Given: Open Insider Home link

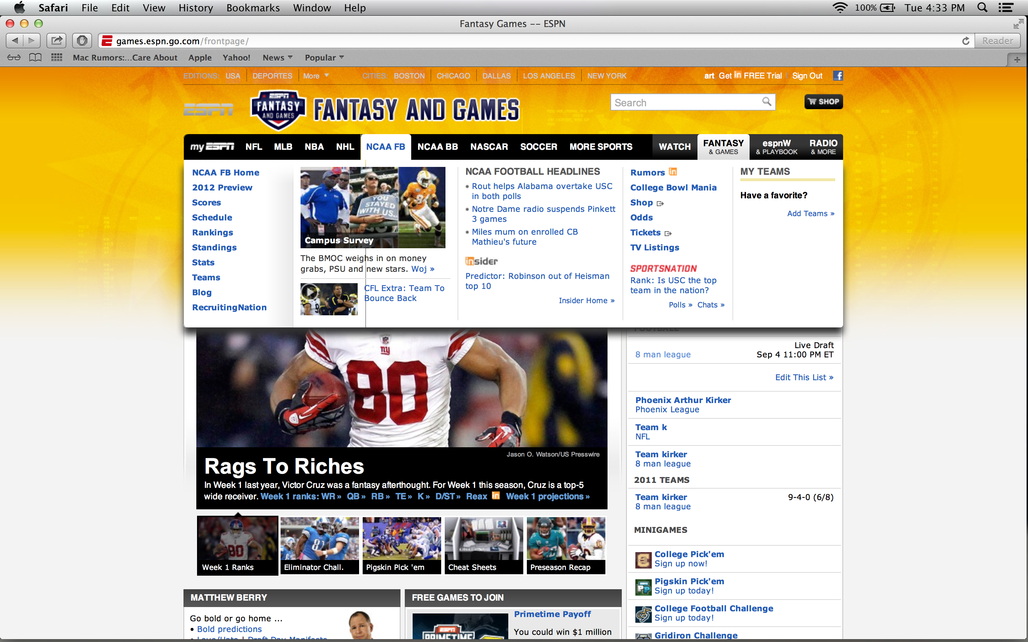Looking at the screenshot, I should [587, 300].
